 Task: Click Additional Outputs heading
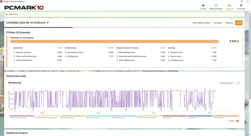pyautogui.click(x=17, y=133)
